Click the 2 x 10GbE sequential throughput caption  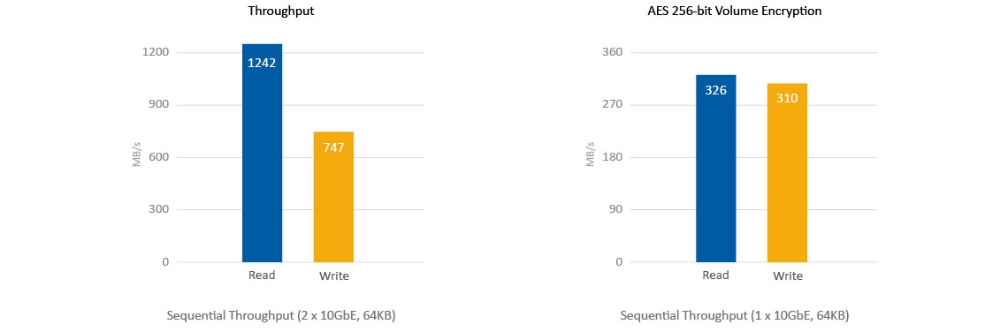point(281,316)
